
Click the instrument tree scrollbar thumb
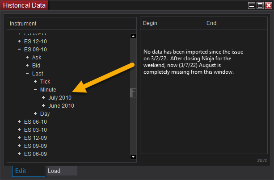tap(133, 93)
